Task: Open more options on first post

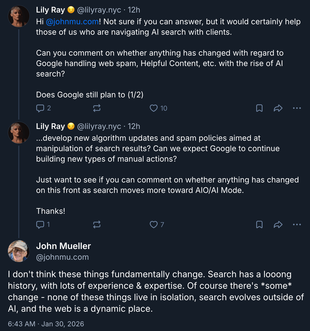Action: 297,108
